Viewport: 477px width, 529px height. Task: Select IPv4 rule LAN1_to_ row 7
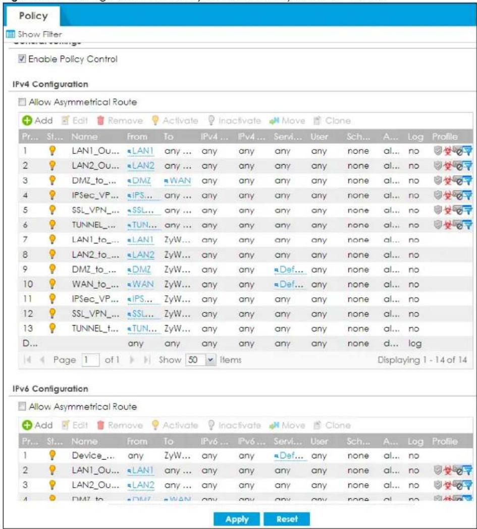(246, 240)
